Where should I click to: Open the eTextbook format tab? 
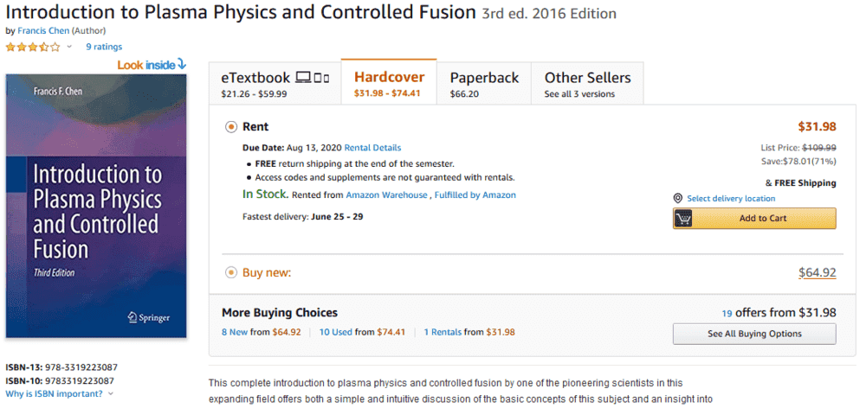(x=275, y=84)
